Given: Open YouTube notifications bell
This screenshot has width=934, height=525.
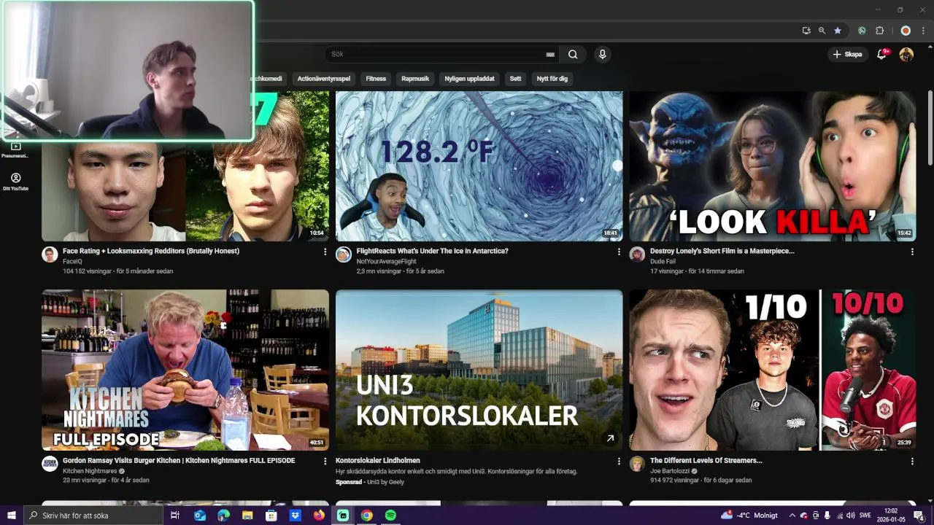Looking at the screenshot, I should tap(881, 54).
